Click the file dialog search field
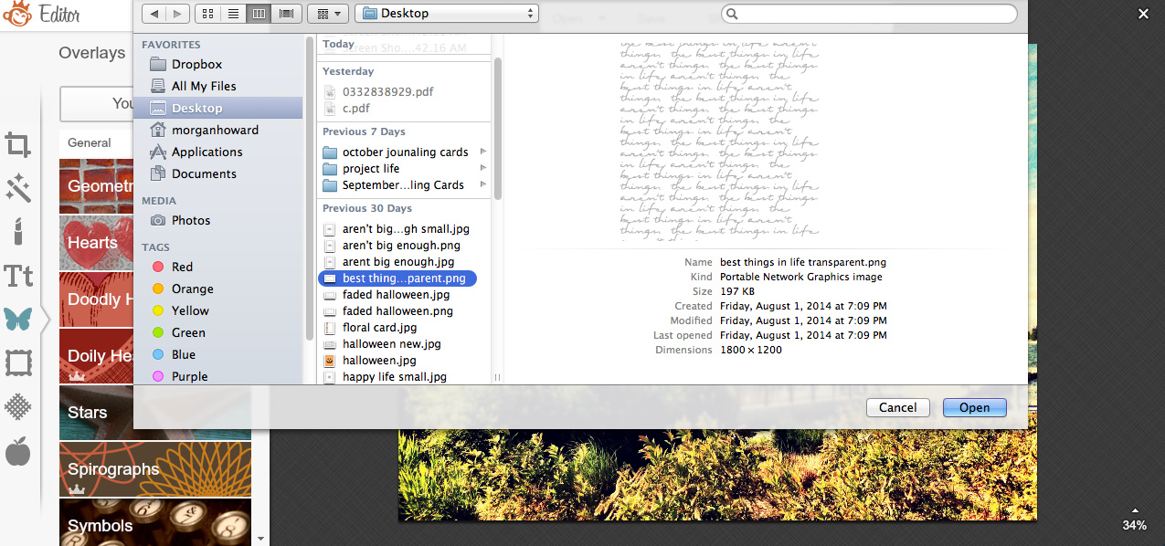This screenshot has width=1165, height=546. (869, 14)
